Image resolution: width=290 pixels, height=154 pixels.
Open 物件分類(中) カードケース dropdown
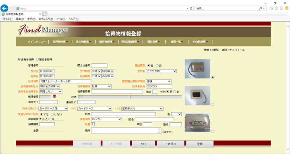[95, 109]
